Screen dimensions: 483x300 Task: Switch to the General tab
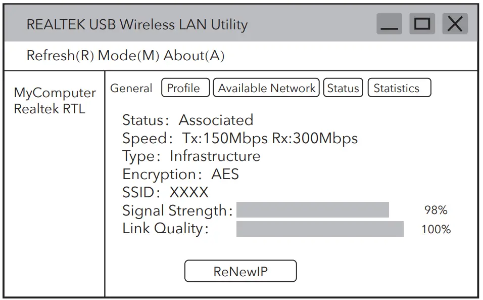[131, 88]
